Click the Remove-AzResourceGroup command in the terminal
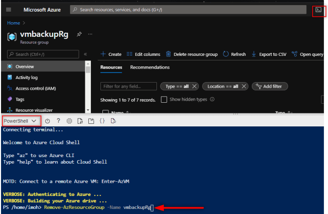 74,207
